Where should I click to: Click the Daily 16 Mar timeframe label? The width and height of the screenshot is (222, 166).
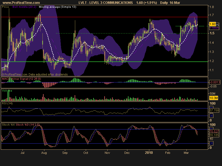[x=170, y=3]
